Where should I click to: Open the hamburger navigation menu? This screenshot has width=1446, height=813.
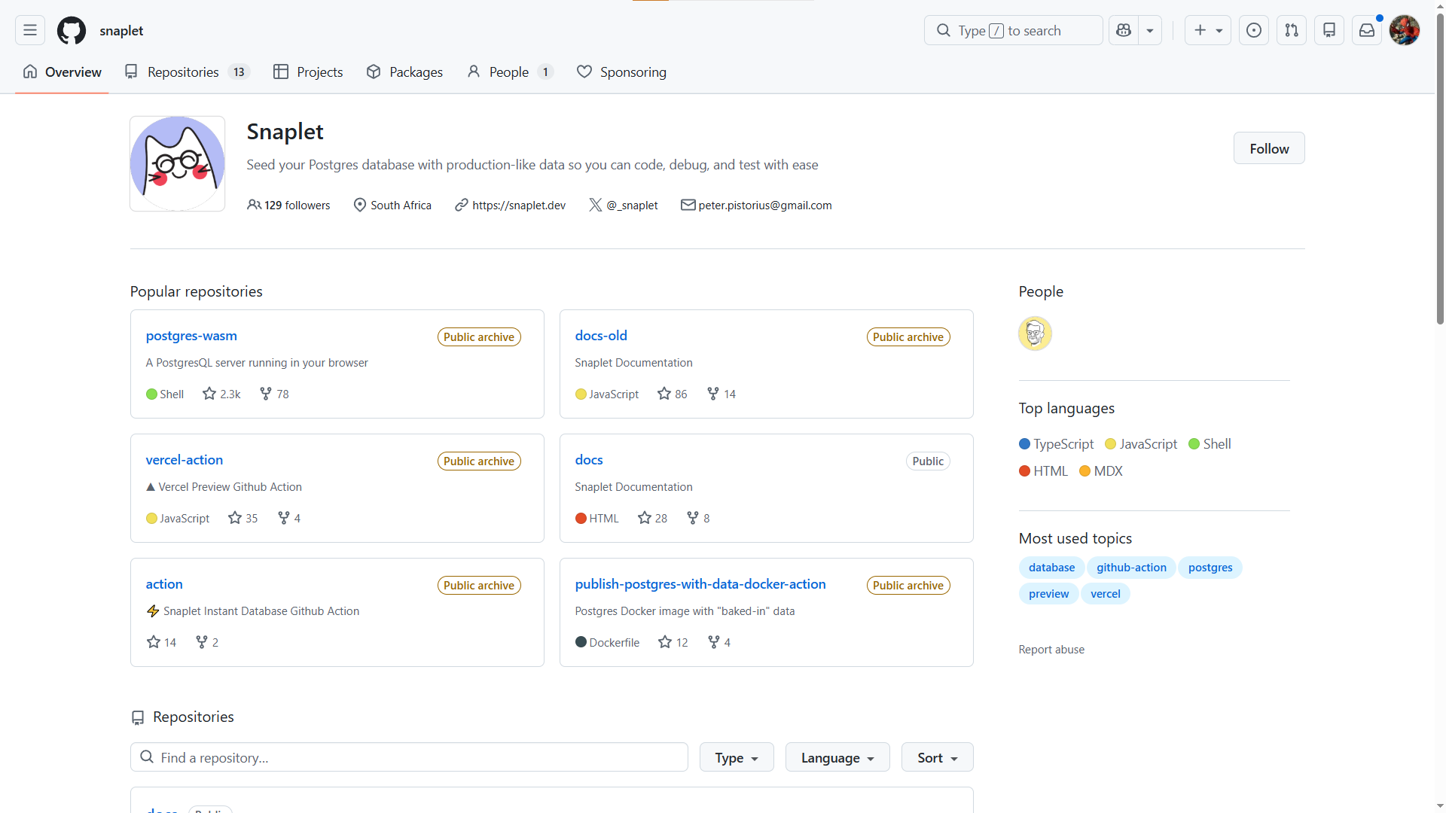click(x=30, y=30)
